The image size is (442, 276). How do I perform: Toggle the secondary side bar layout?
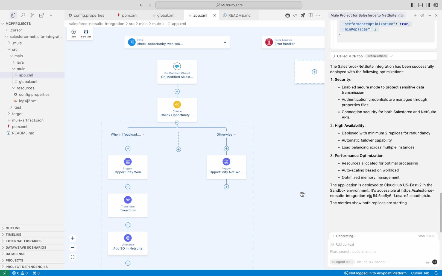tap(428, 5)
